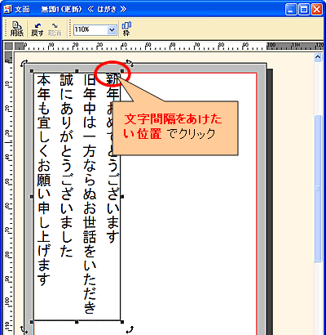This screenshot has width=326, height=335.
Task: Click the bottom-right rotate handle of the frame
Action: click(130, 329)
